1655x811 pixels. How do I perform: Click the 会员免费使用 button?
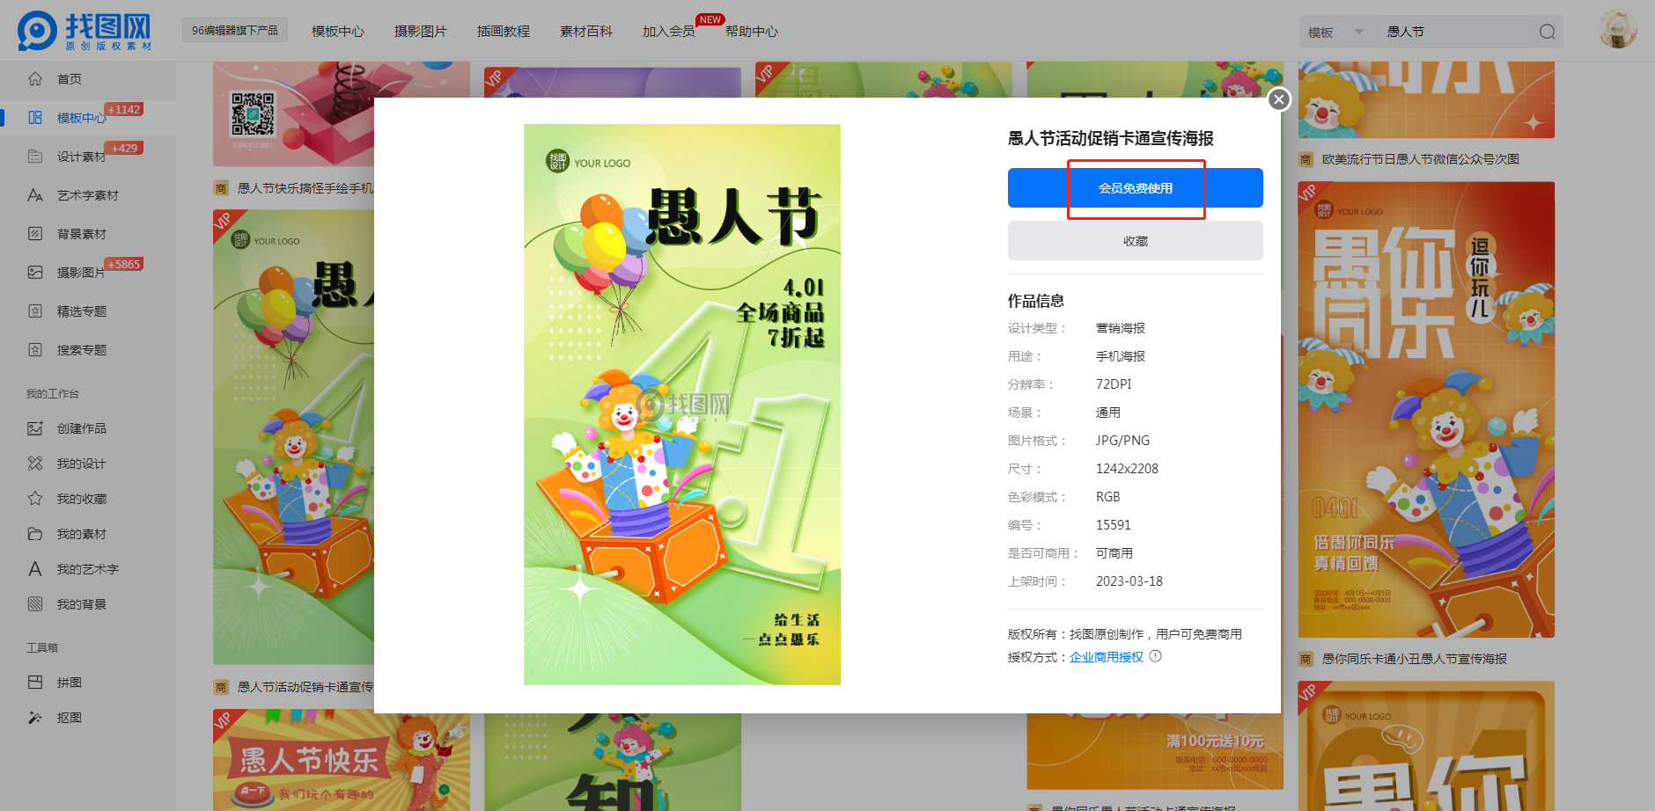[1135, 188]
